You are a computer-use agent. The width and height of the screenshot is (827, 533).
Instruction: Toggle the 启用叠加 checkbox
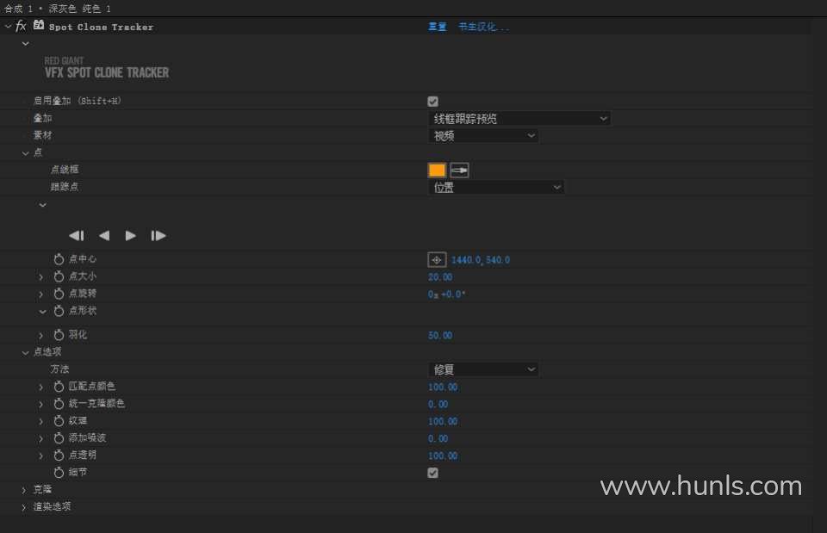(433, 102)
